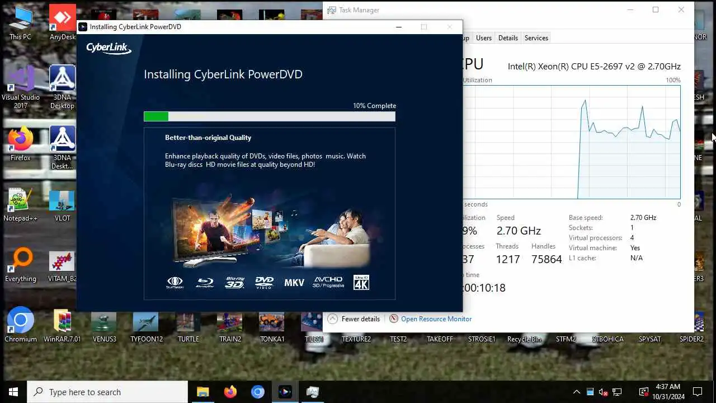Viewport: 716px width, 403px height.
Task: Click the '10% Complete' progress text
Action: [374, 106]
